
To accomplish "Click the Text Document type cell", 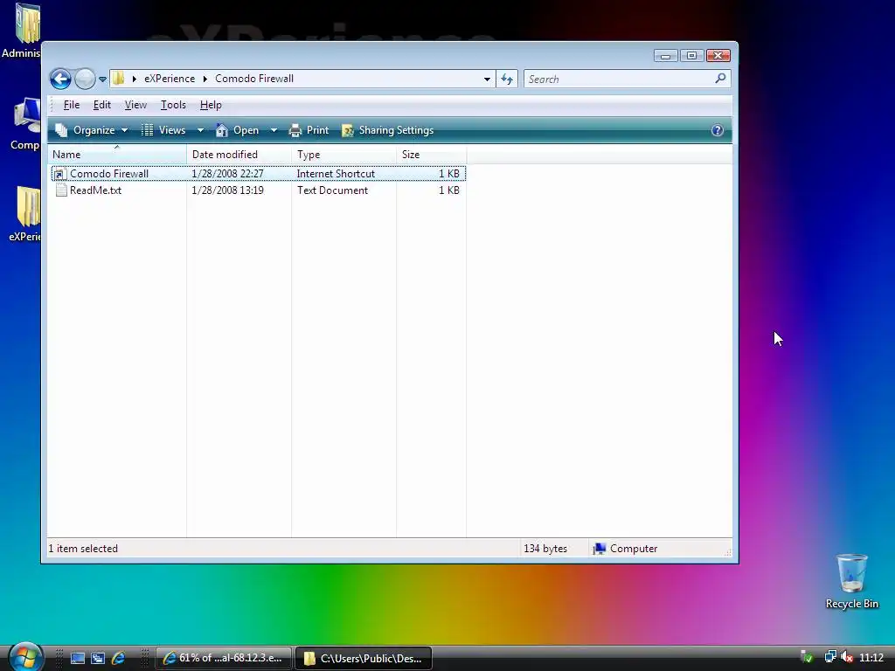I will coord(332,190).
